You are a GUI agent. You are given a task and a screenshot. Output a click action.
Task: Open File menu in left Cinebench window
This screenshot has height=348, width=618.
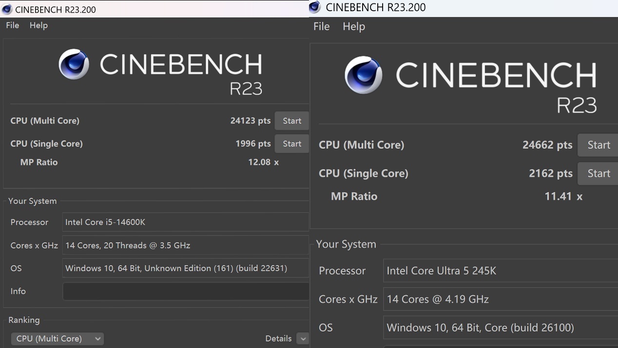(x=13, y=25)
